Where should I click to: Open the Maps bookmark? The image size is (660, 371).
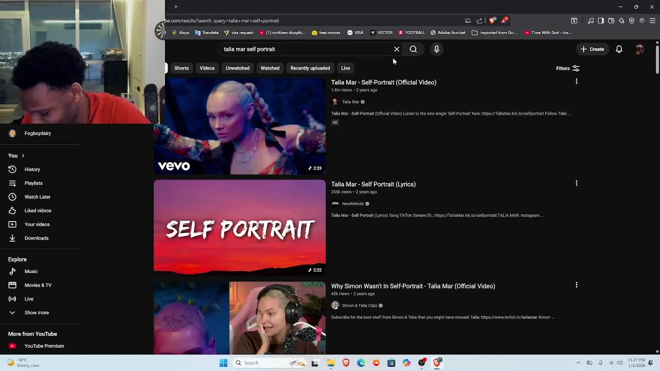[180, 32]
